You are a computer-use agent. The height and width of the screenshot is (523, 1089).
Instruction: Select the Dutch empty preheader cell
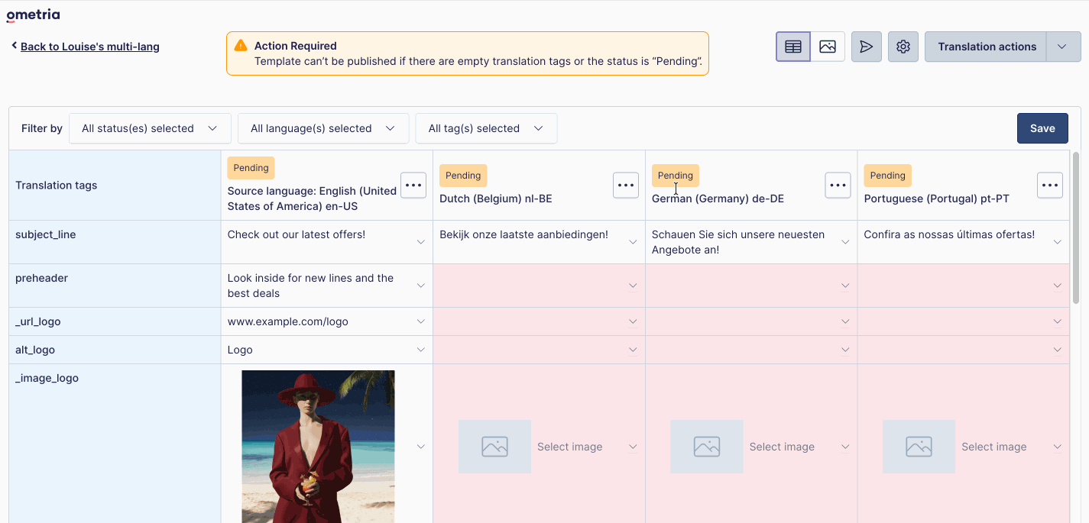(539, 286)
